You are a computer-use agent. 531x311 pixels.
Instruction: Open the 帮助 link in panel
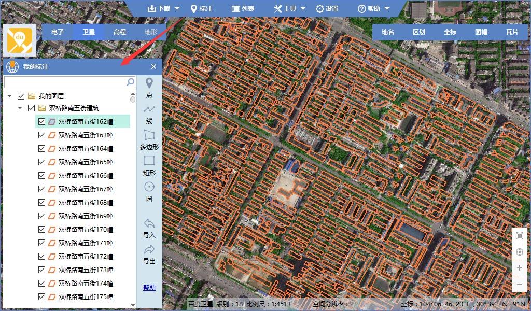(x=149, y=288)
